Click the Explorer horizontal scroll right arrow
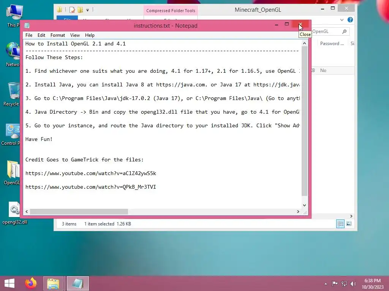Viewport: 389px width, 291px height. (x=351, y=216)
